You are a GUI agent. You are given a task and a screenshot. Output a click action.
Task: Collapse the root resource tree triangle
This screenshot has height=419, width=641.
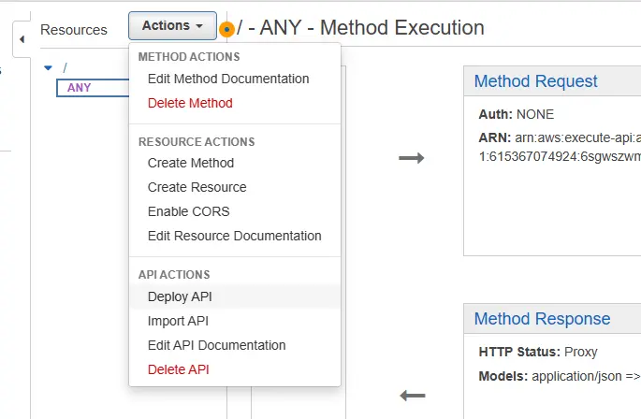click(48, 67)
